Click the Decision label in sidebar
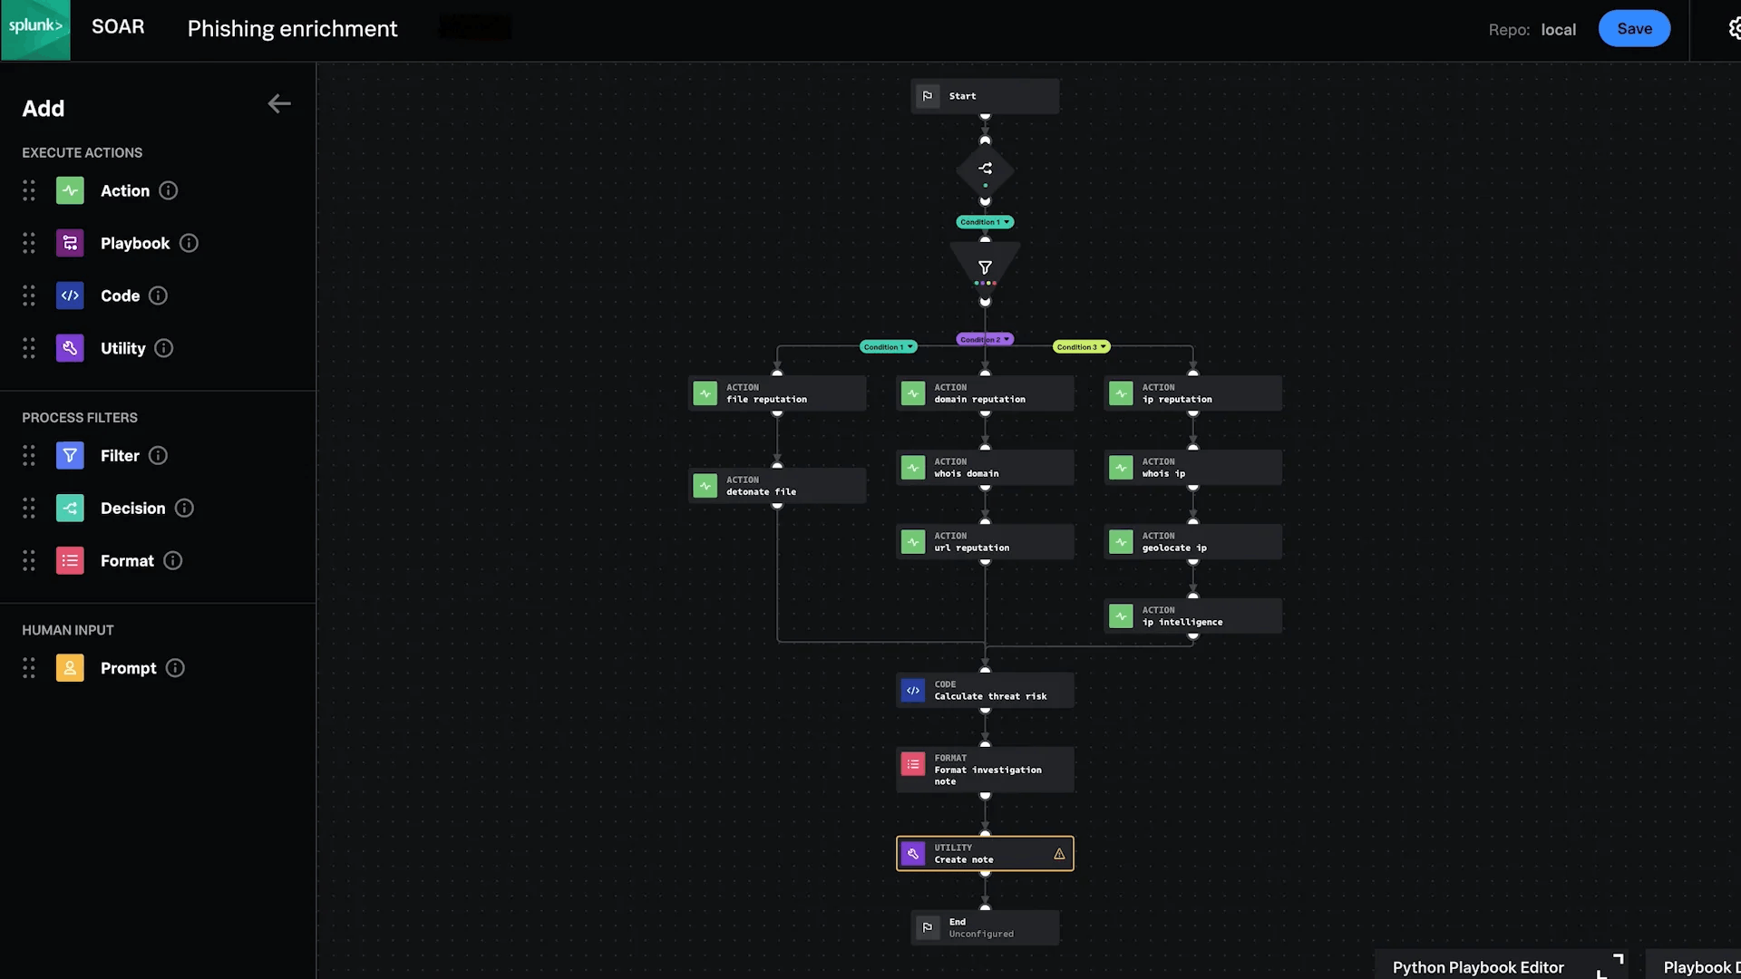The height and width of the screenshot is (979, 1741). coord(133,509)
